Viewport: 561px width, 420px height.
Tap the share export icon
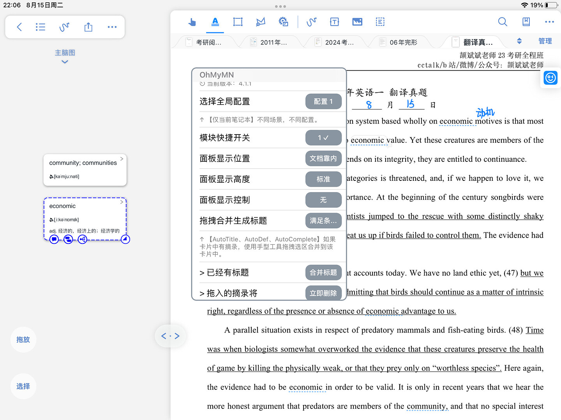pos(88,27)
